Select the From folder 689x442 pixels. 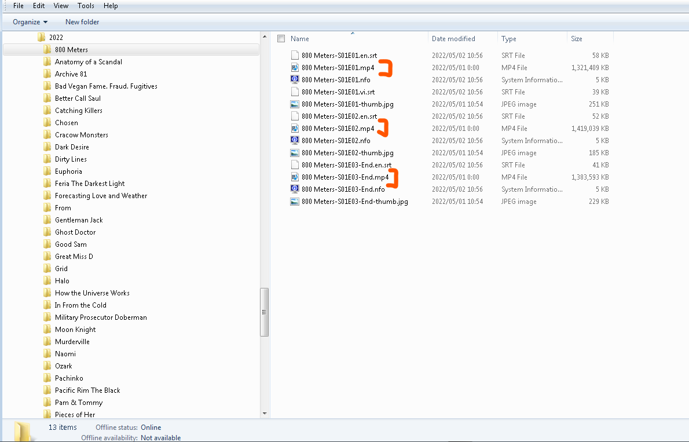click(63, 207)
